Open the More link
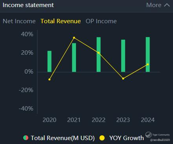The height and width of the screenshot is (144, 173). click(x=154, y=5)
